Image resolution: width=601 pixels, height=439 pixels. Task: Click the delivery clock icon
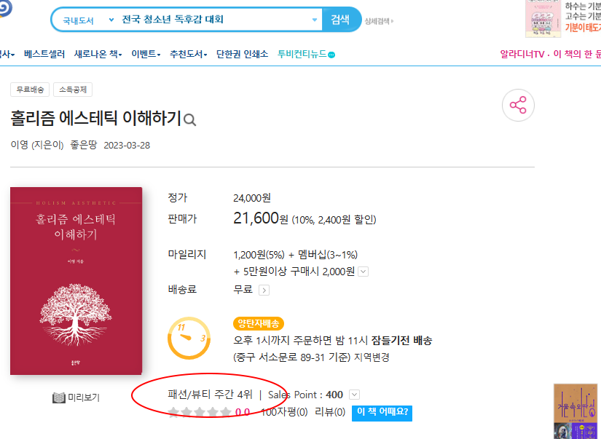(189, 337)
